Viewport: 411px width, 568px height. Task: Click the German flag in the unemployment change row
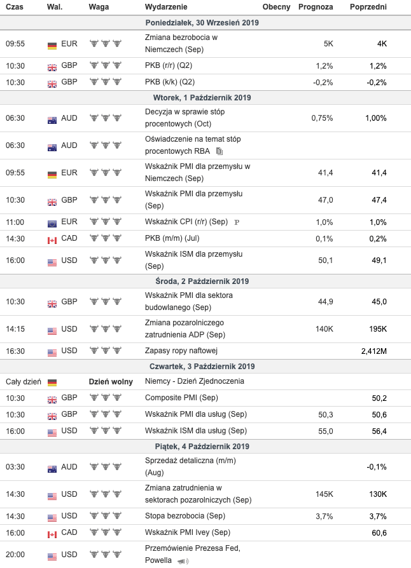52,45
